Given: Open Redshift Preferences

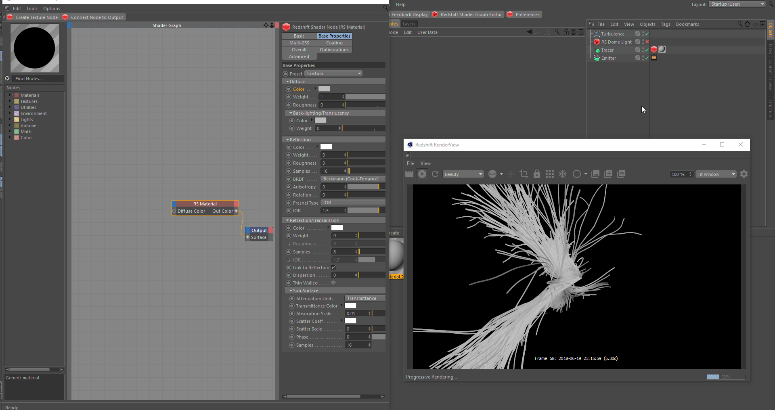Looking at the screenshot, I should pos(524,15).
